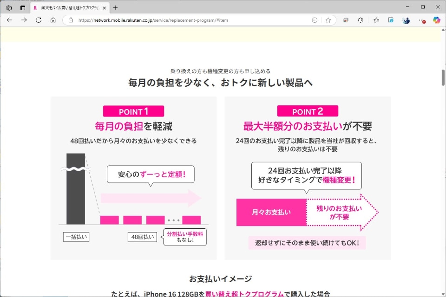Open the profile avatar menu

point(406,20)
